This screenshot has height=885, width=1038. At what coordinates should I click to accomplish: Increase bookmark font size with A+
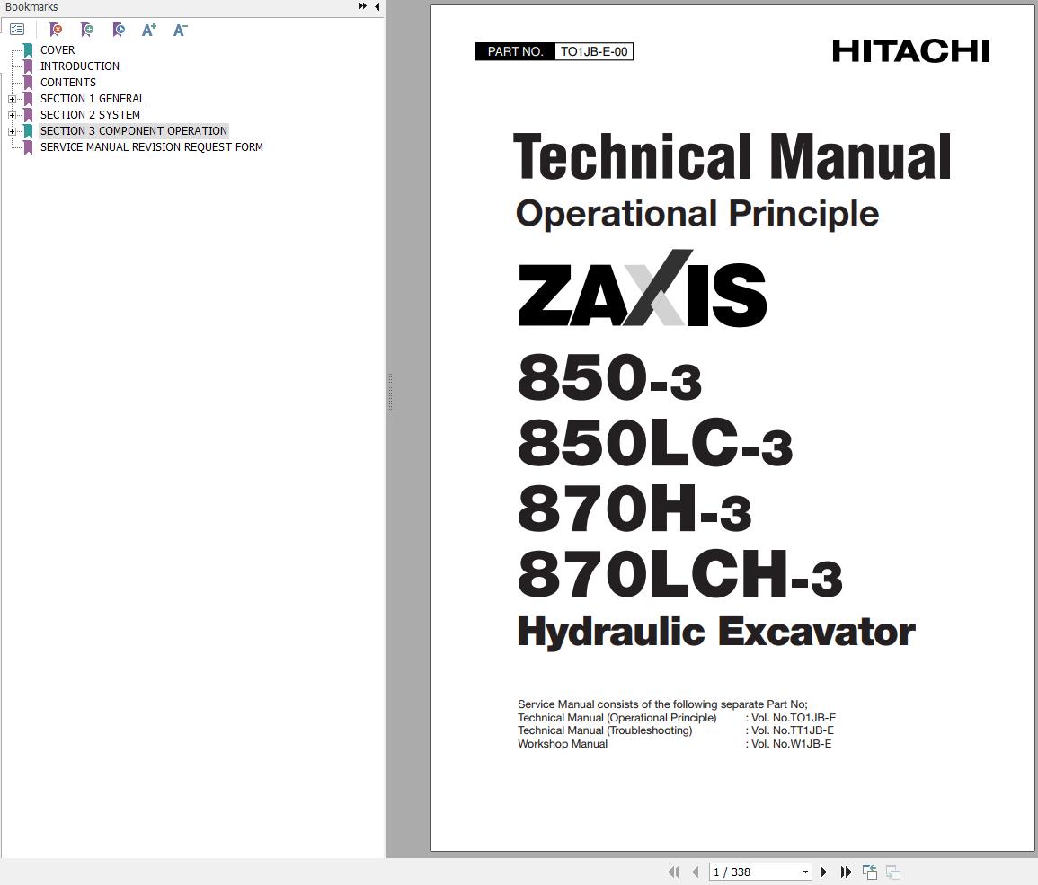(149, 30)
